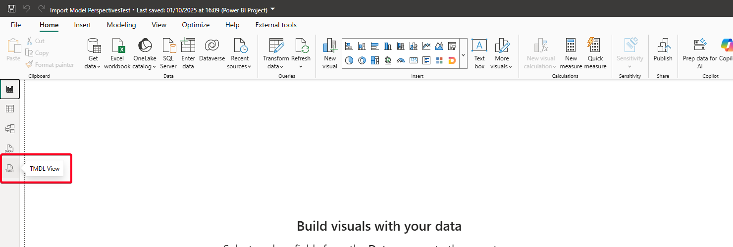Open the TMDL View in sidebar
Image resolution: width=733 pixels, height=247 pixels.
tap(10, 168)
